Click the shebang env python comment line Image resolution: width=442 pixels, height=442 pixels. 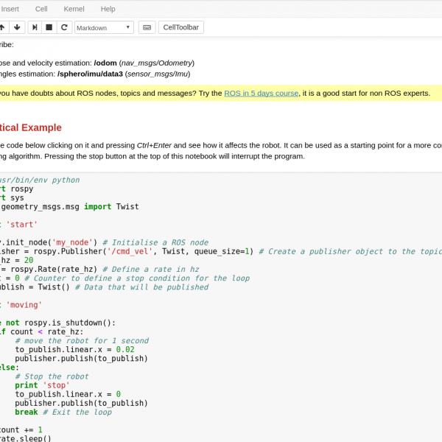[x=40, y=180]
